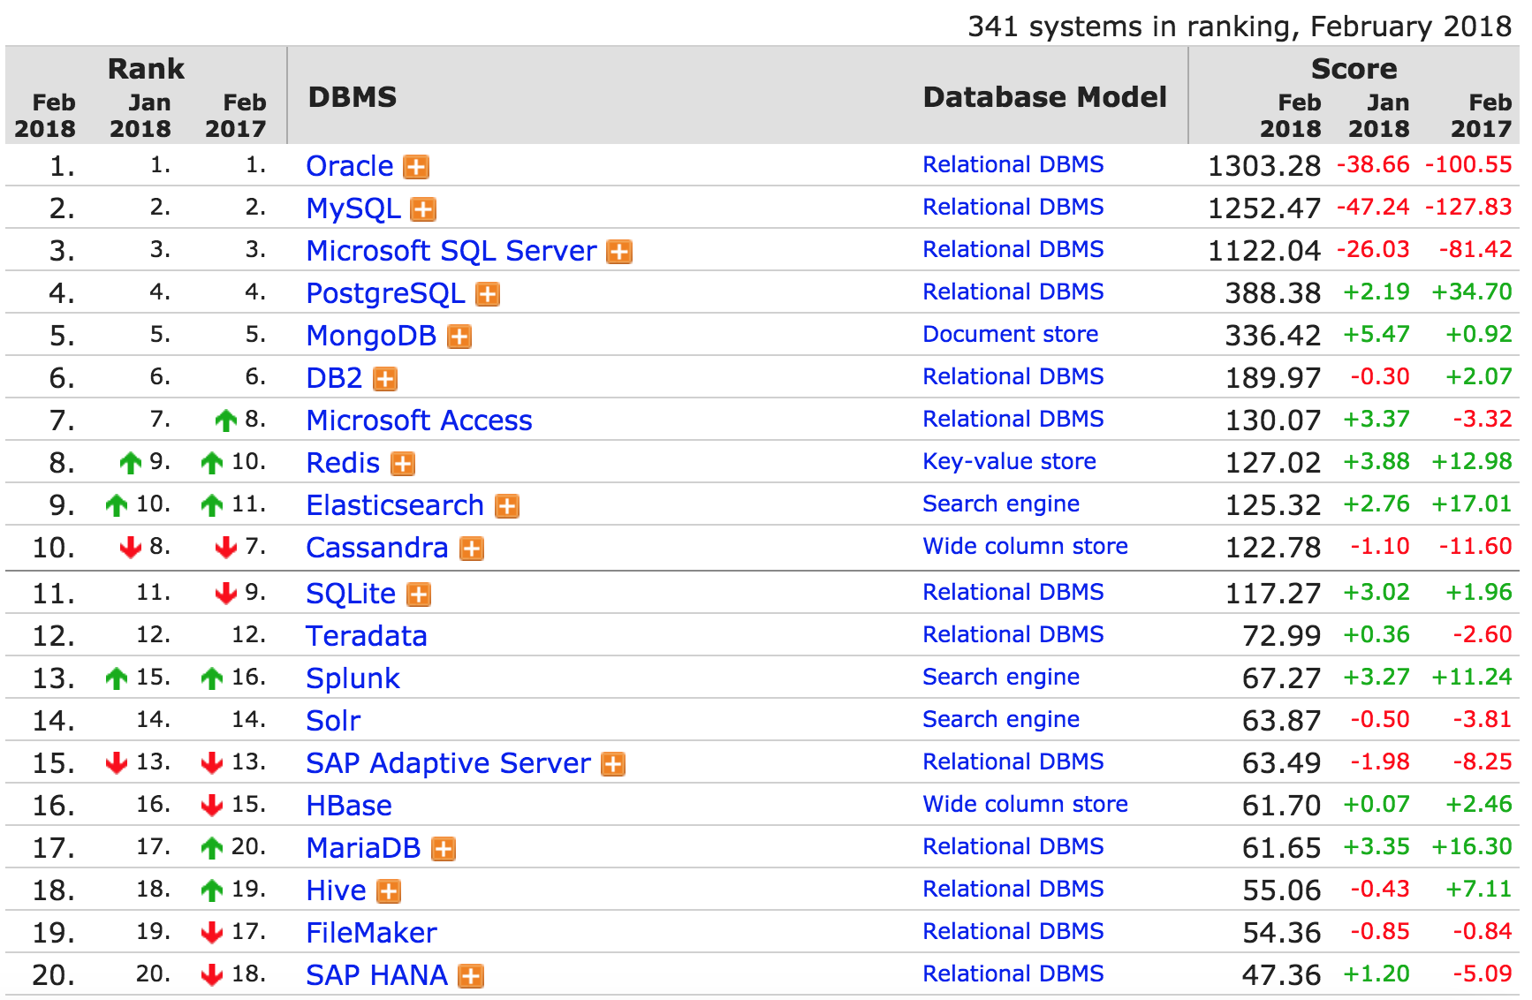Open MongoDB's orange plus info icon
This screenshot has width=1532, height=1000.
pyautogui.click(x=459, y=337)
